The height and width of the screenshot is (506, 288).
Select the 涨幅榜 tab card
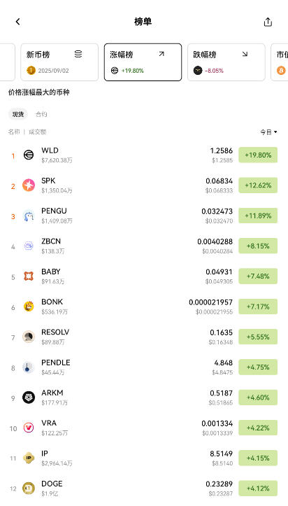143,62
